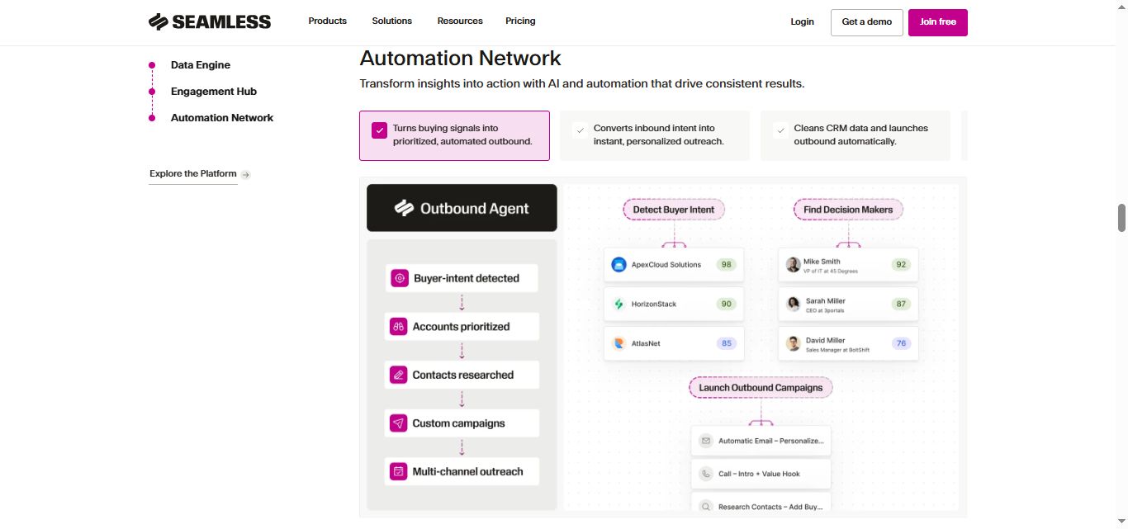Enable Converts inbound intent checkbox
This screenshot has height=529, width=1128.
point(581,130)
